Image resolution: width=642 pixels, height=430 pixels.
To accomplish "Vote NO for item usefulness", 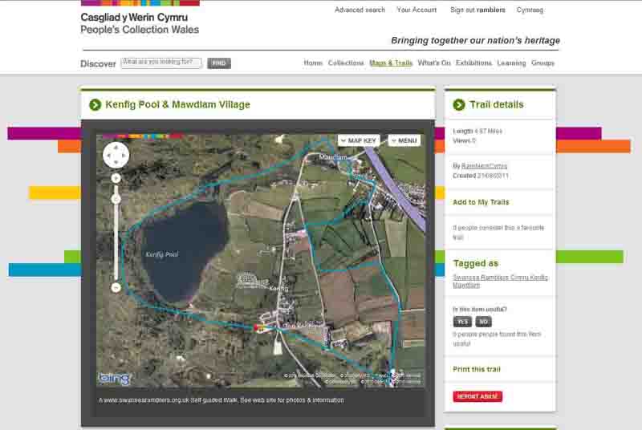I will 483,322.
